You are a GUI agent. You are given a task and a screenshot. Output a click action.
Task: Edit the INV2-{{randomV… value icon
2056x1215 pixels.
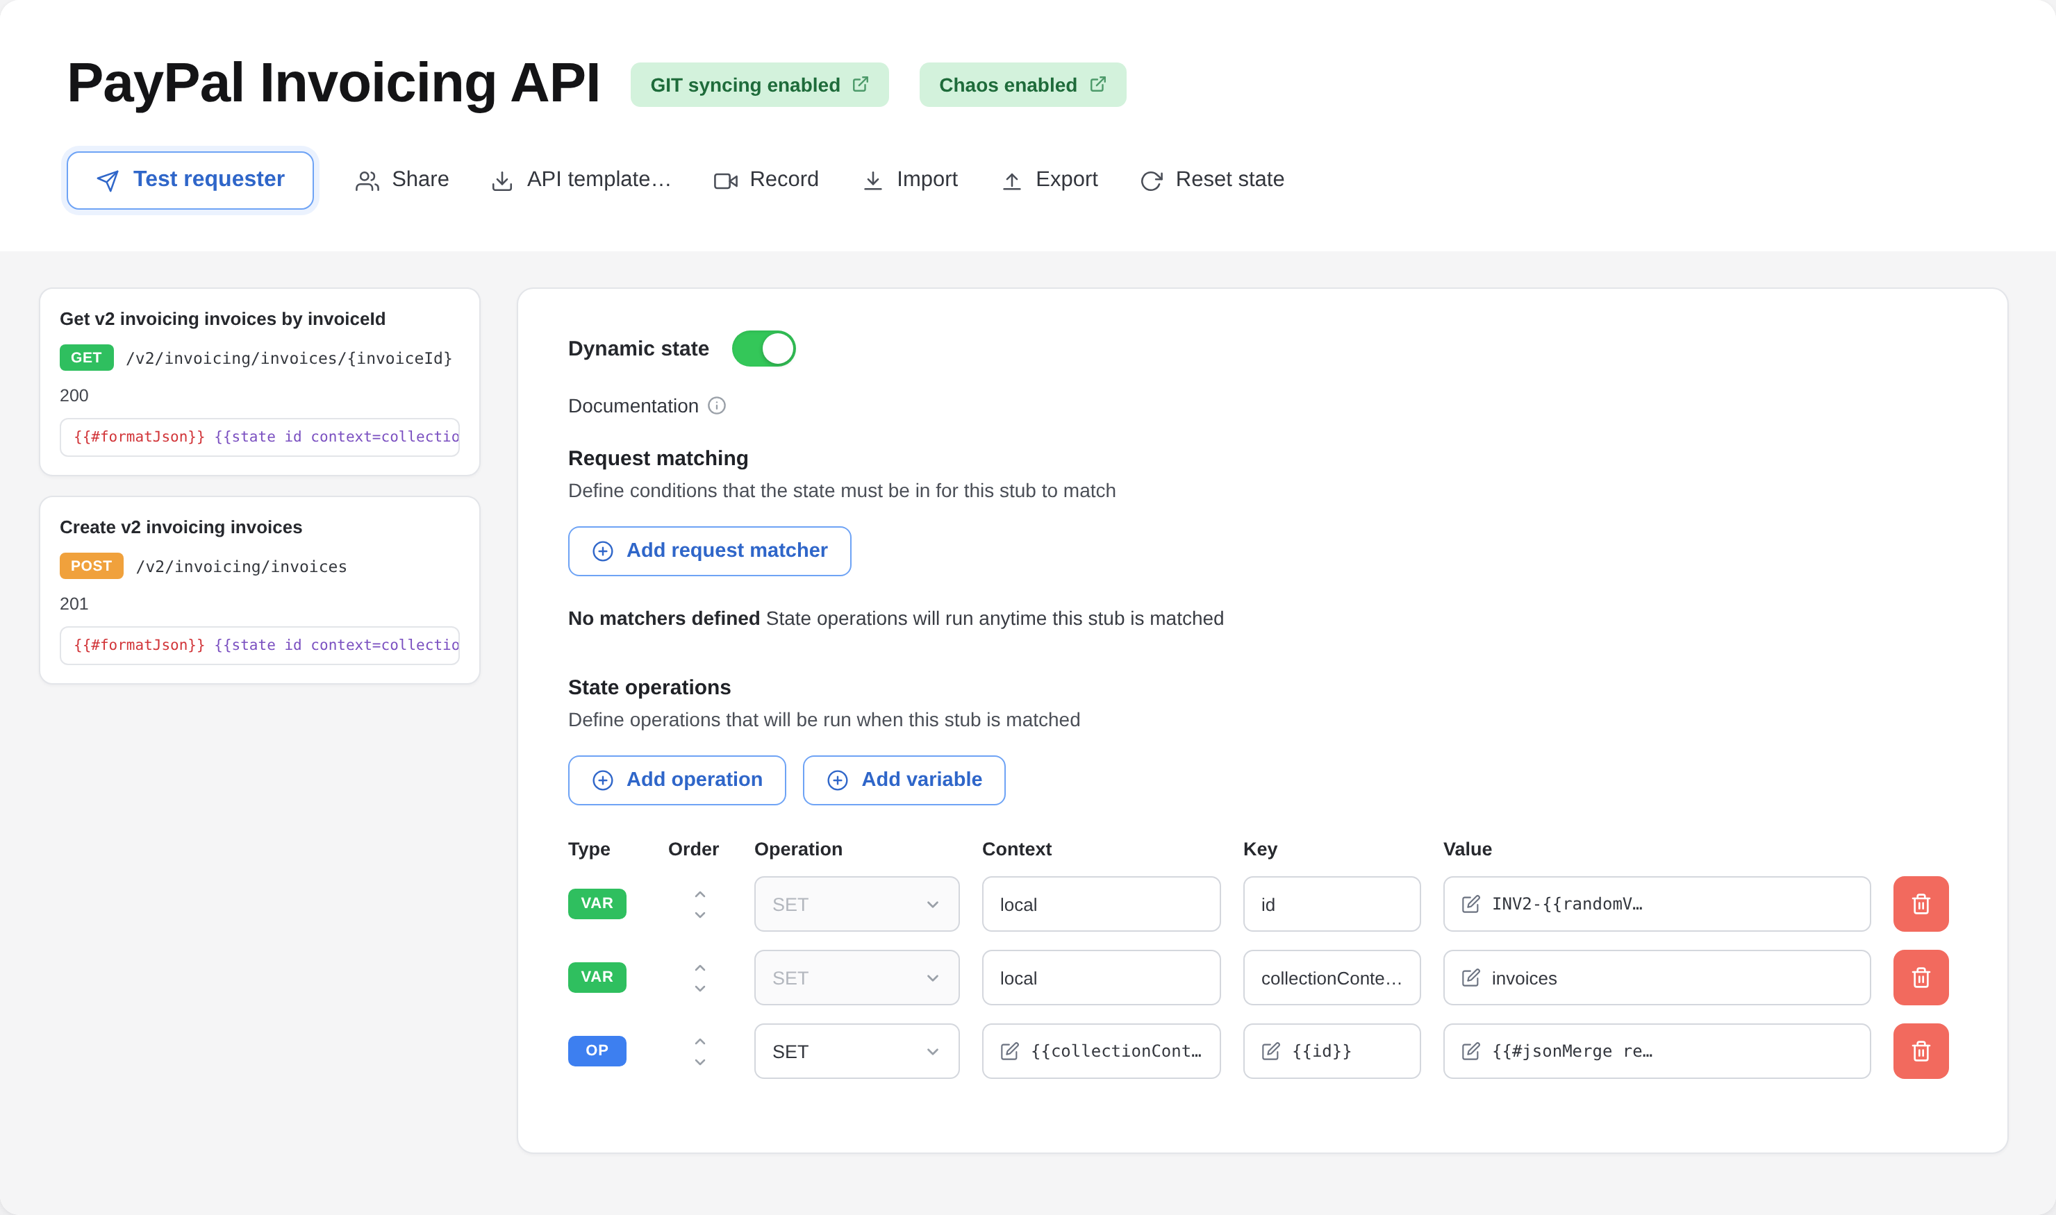(x=1470, y=904)
